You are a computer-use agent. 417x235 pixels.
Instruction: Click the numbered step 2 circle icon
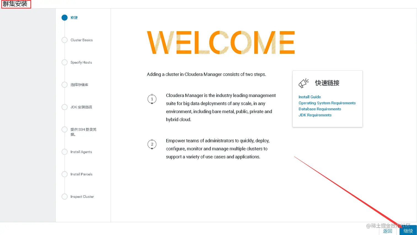click(x=152, y=144)
